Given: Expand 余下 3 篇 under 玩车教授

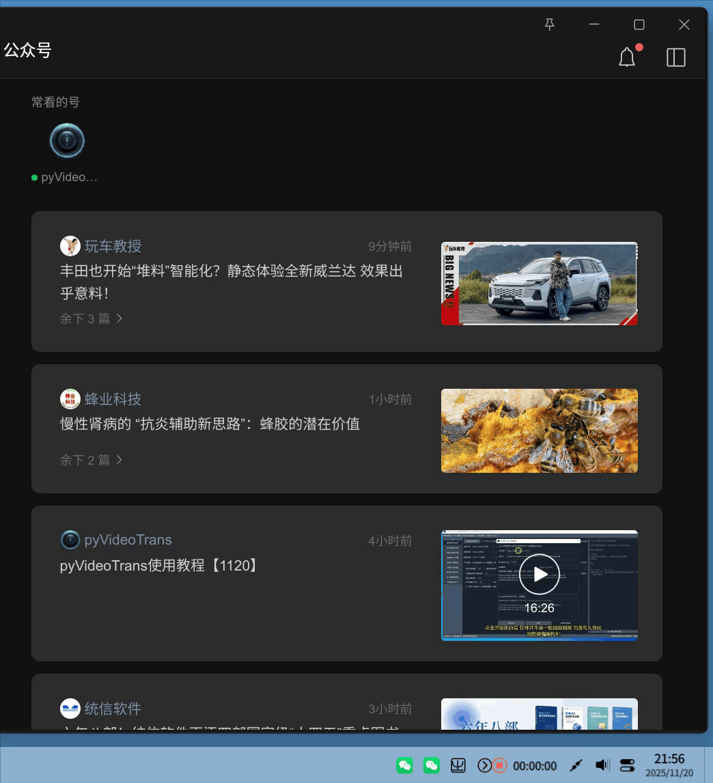Looking at the screenshot, I should (x=91, y=318).
